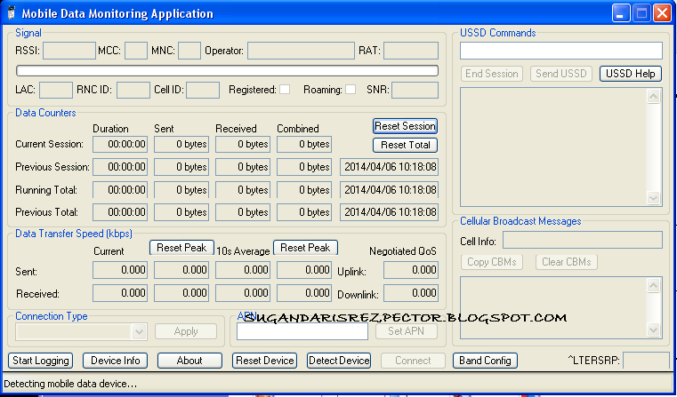Click the Clear CBMs button

[567, 262]
